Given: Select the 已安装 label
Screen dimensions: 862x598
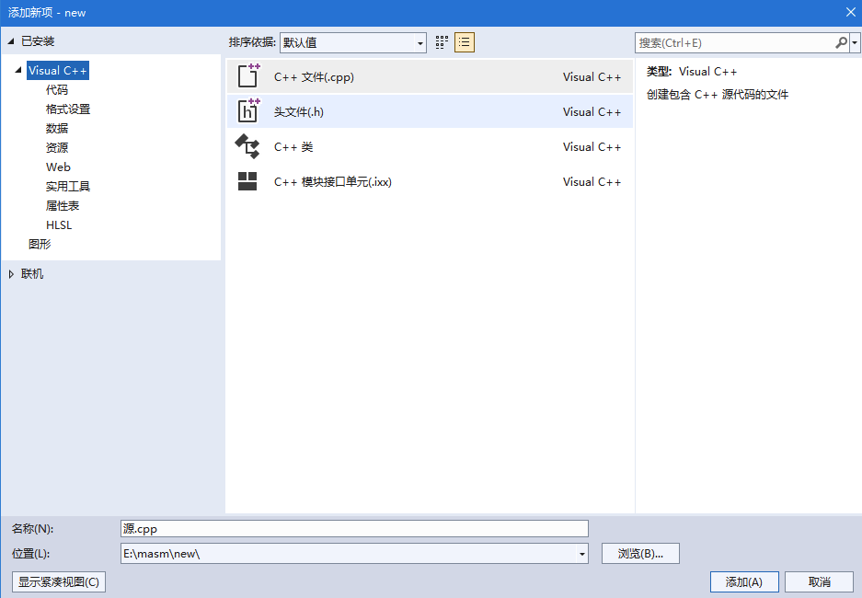Looking at the screenshot, I should (x=38, y=41).
